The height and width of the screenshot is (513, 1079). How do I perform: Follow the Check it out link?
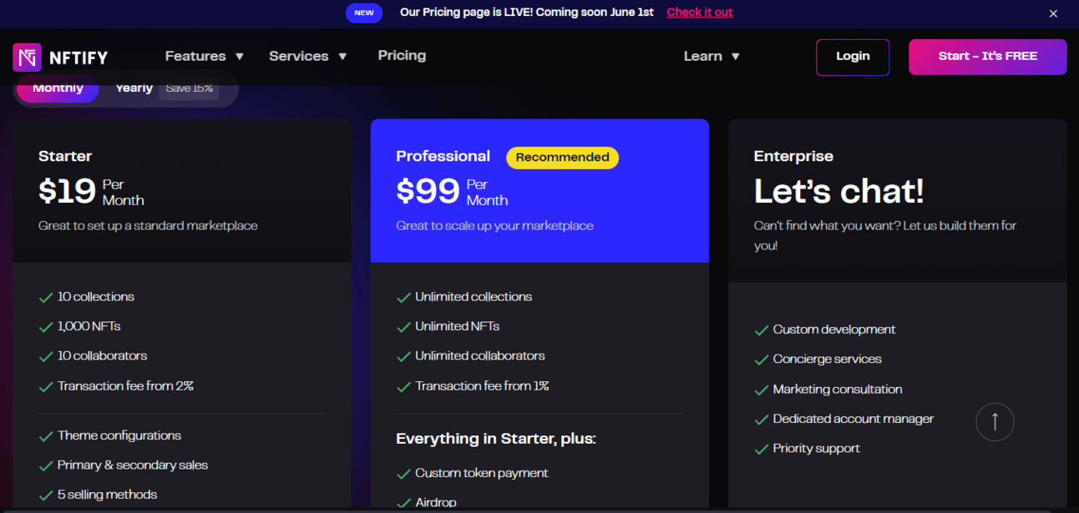(x=699, y=13)
